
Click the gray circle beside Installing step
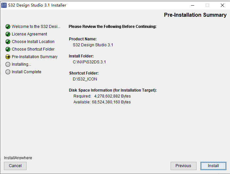[x=8, y=64]
